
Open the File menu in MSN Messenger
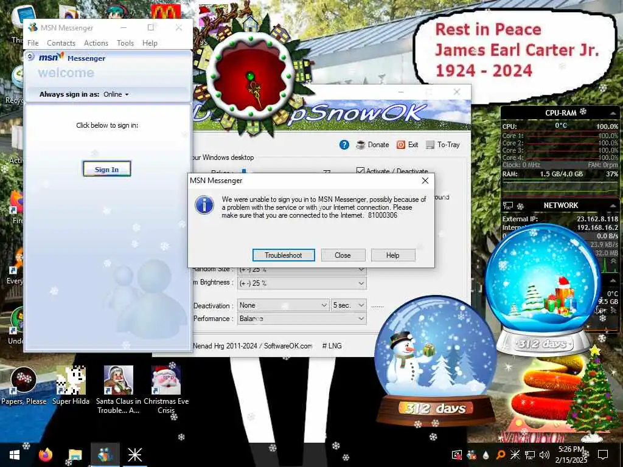(33, 43)
